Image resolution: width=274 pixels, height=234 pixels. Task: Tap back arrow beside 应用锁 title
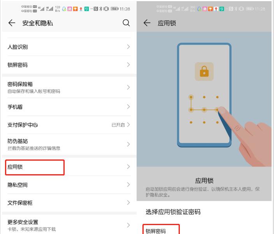pyautogui.click(x=147, y=23)
